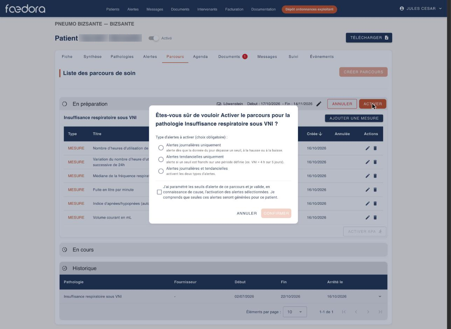Sort by the Créée column arrow
The width and height of the screenshot is (451, 329).
pos(320,134)
